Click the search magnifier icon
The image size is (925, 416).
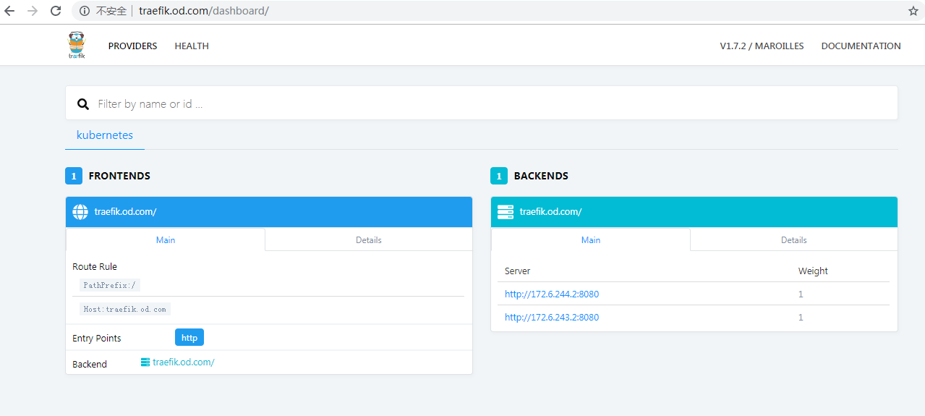pos(83,104)
